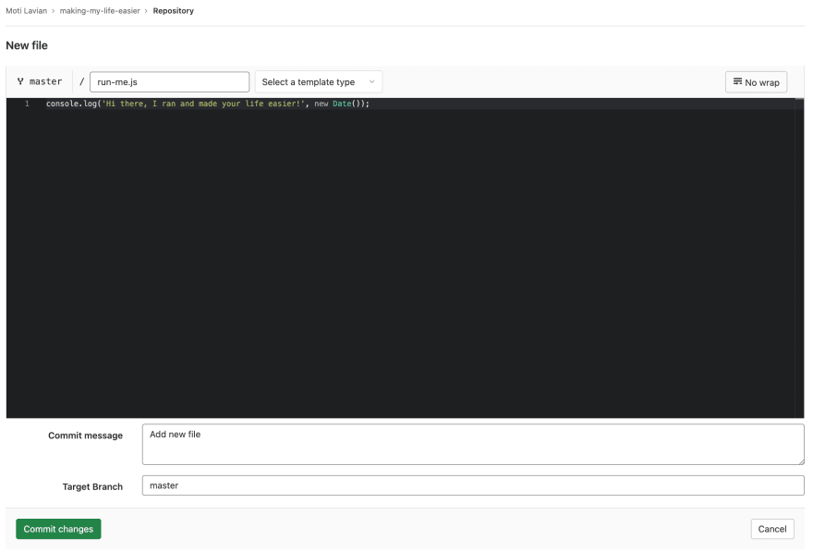This screenshot has width=813, height=552.
Task: Click the branch icon beside master
Action: [20, 81]
